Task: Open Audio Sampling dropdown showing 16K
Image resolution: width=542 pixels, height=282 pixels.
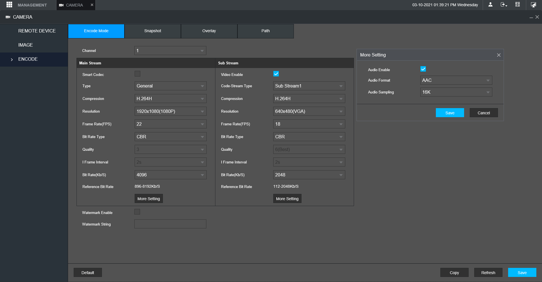Action: coord(456,92)
